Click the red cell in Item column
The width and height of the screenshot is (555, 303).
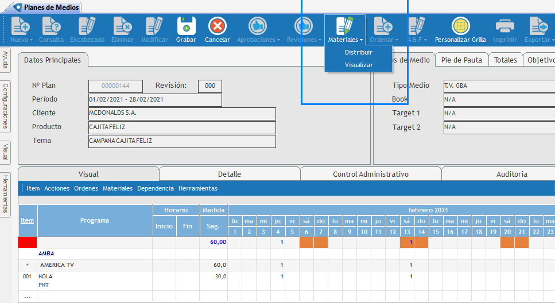click(28, 242)
